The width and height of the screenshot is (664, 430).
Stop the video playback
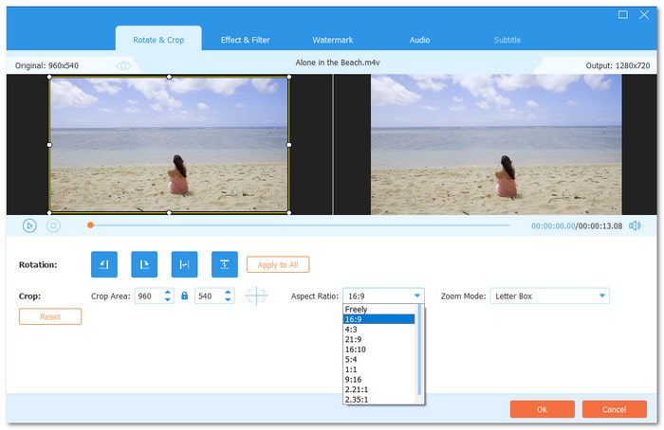pos(53,225)
